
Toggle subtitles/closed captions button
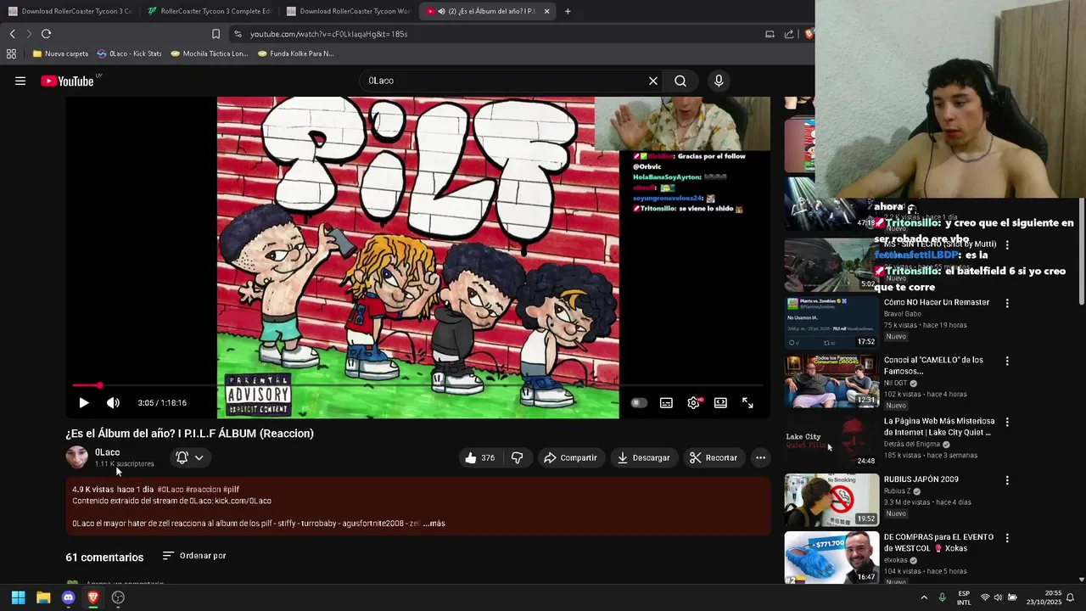(666, 403)
